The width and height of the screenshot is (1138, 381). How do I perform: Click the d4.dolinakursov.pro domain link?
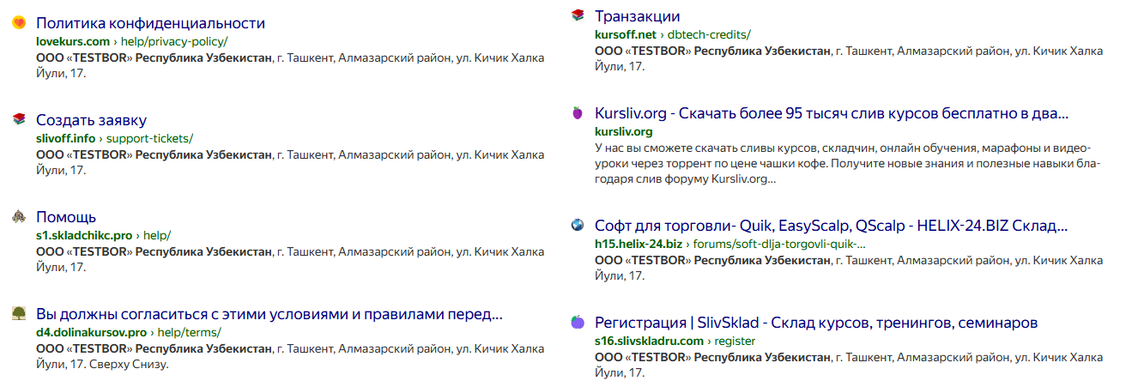pyautogui.click(x=92, y=332)
